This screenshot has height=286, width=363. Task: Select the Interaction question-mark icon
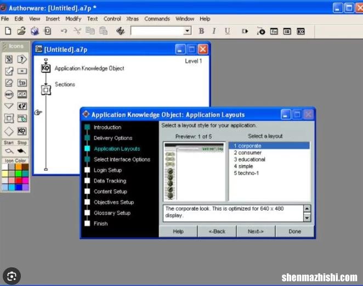[22, 59]
